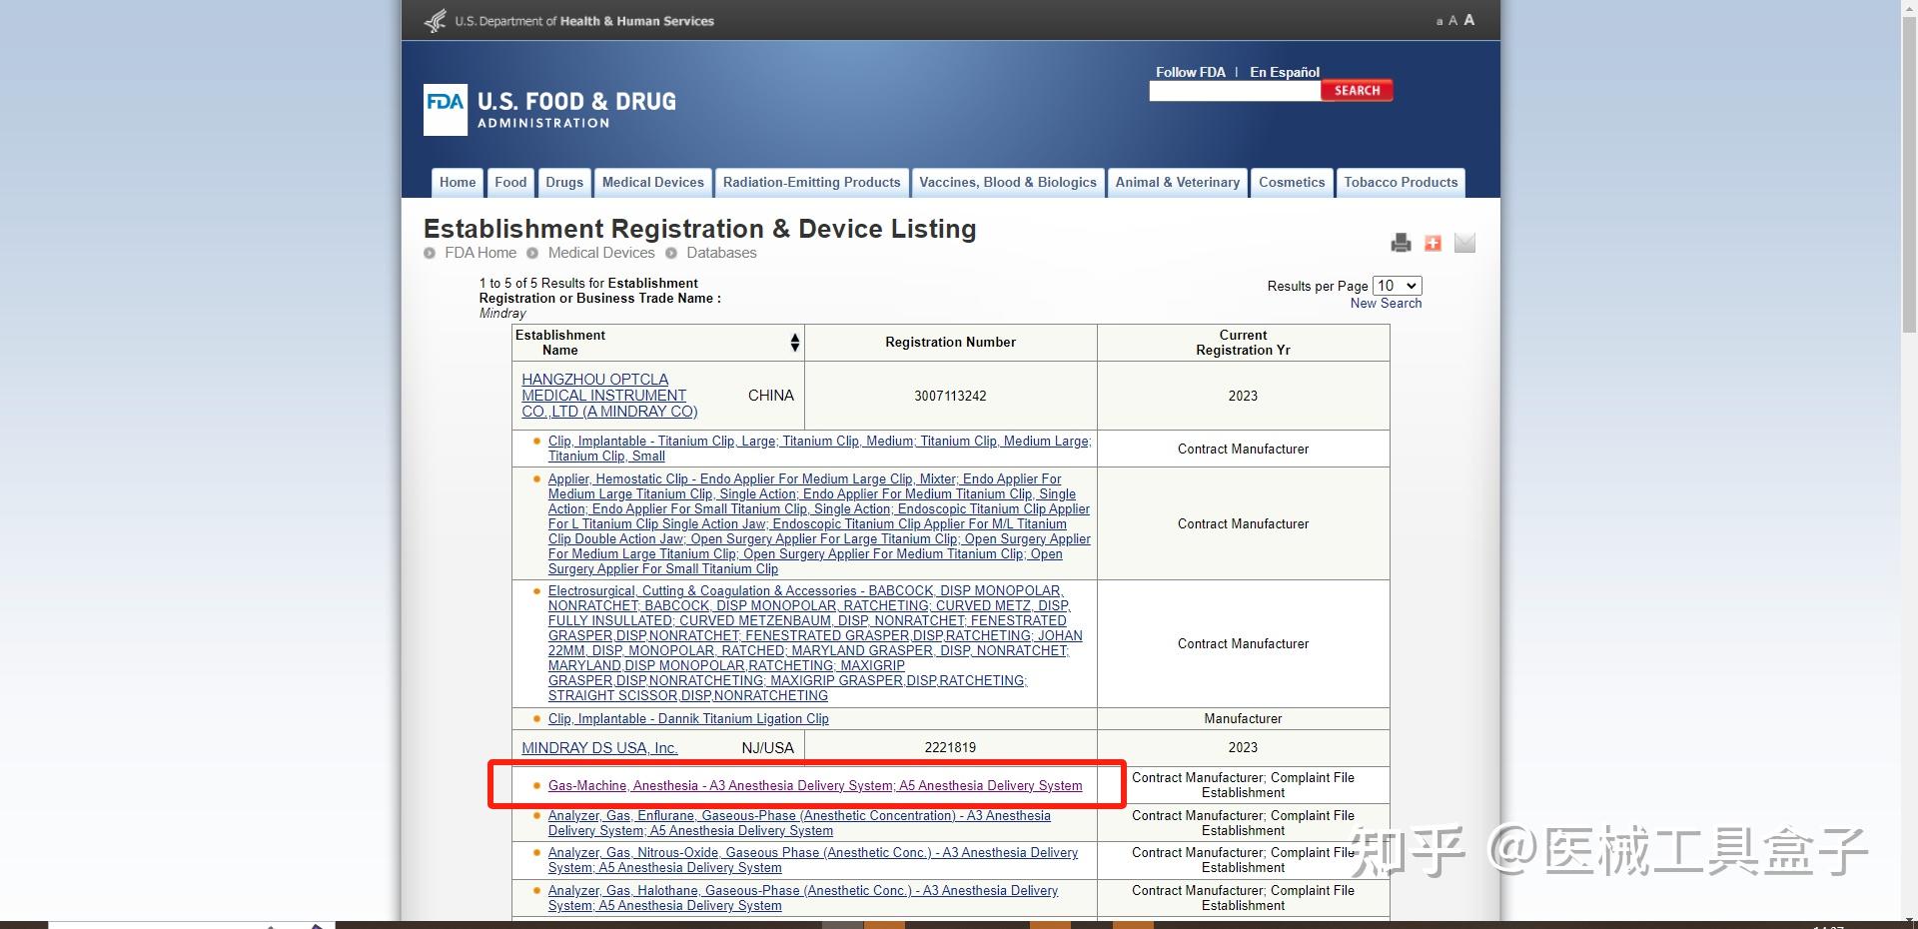Click the FDA search input field
Image resolution: width=1918 pixels, height=929 pixels.
pos(1235,91)
